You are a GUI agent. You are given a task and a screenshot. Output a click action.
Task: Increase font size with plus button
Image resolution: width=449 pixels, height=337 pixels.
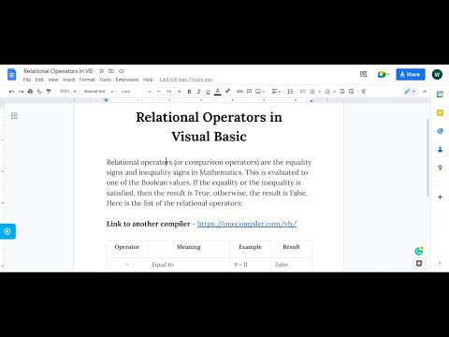click(180, 92)
